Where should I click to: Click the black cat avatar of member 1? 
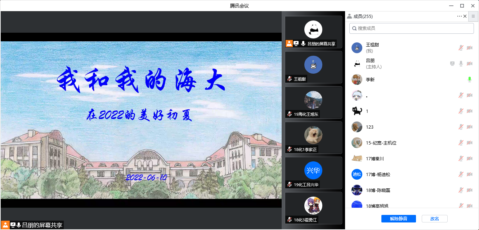[357, 111]
